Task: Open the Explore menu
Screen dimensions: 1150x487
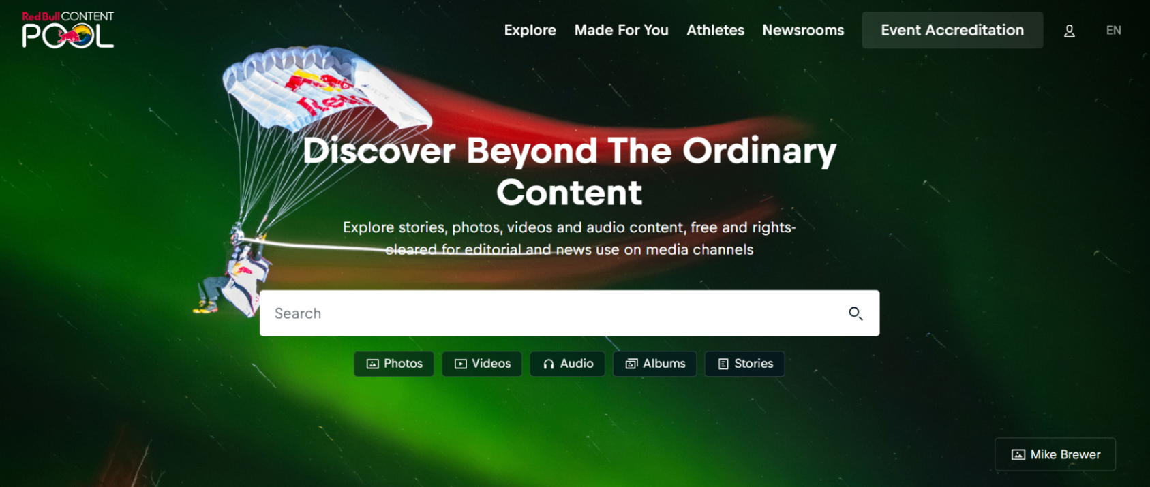Action: tap(530, 30)
